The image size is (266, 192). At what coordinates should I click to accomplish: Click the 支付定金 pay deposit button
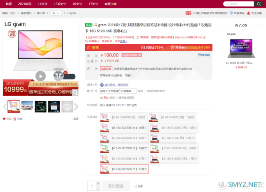coord(116,186)
